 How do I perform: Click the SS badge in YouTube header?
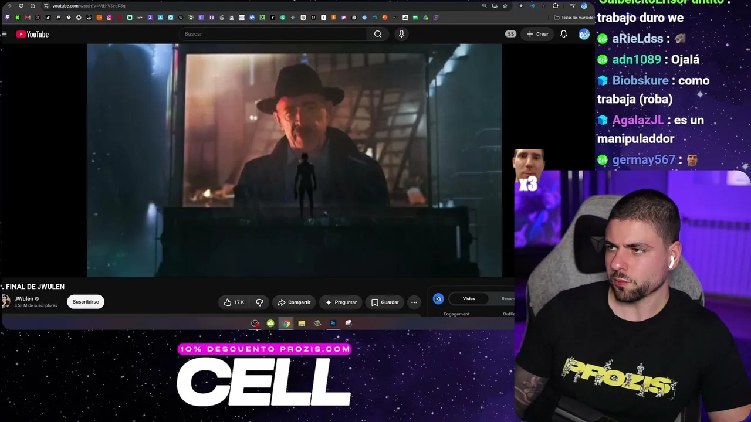click(x=510, y=34)
